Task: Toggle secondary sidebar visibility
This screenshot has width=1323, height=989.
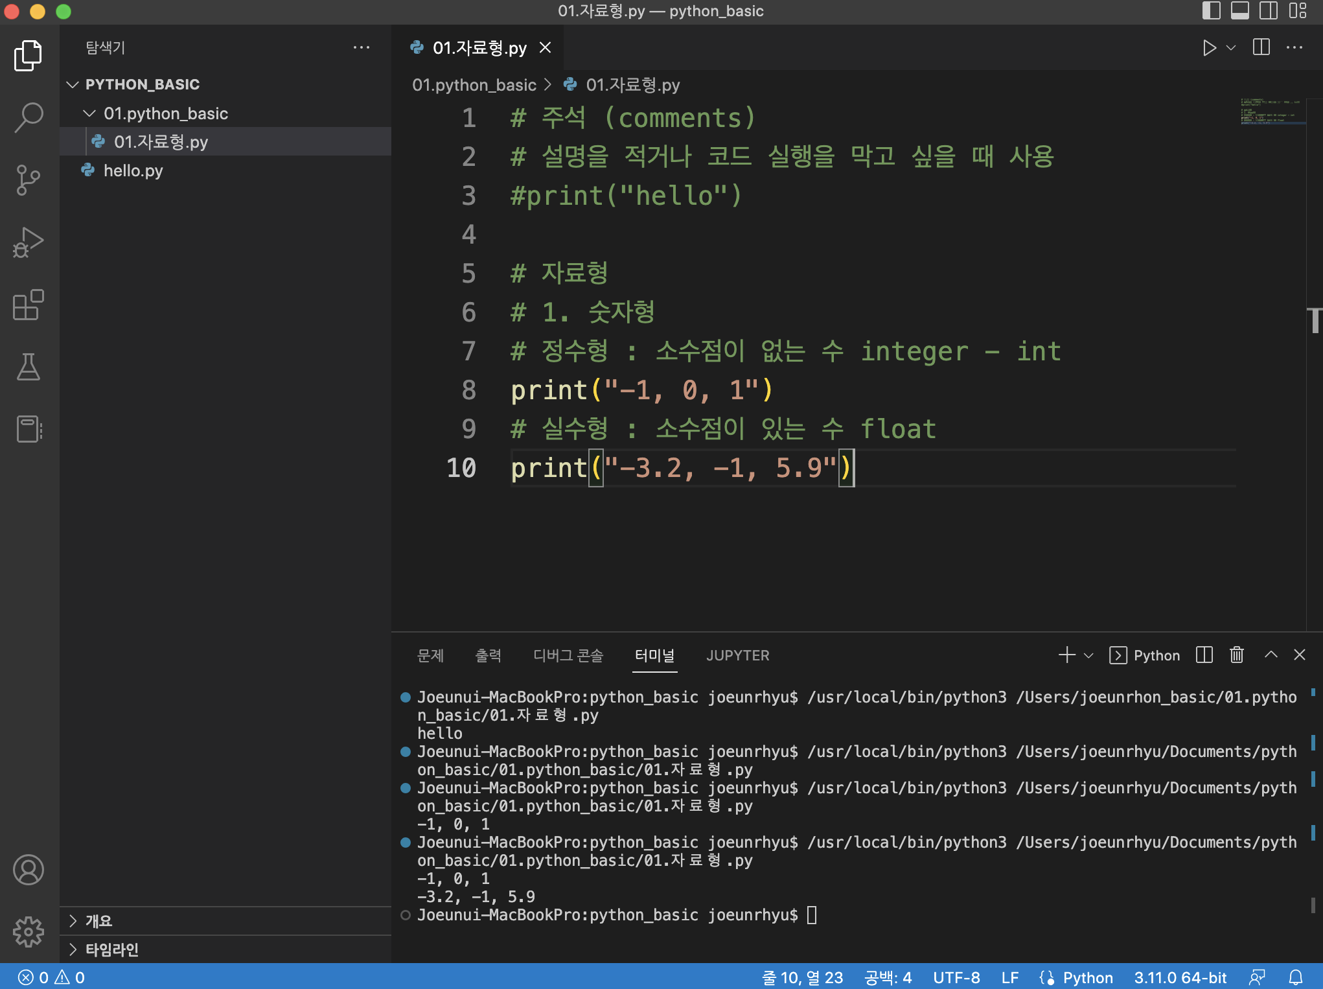Action: pos(1269,10)
